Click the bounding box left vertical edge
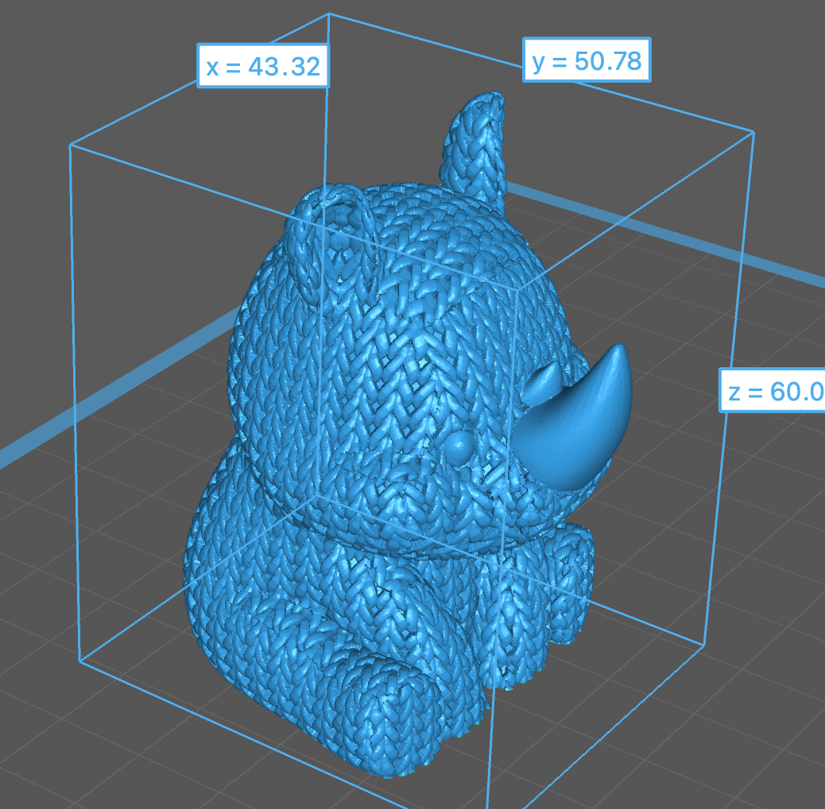The image size is (825, 809). (x=75, y=397)
